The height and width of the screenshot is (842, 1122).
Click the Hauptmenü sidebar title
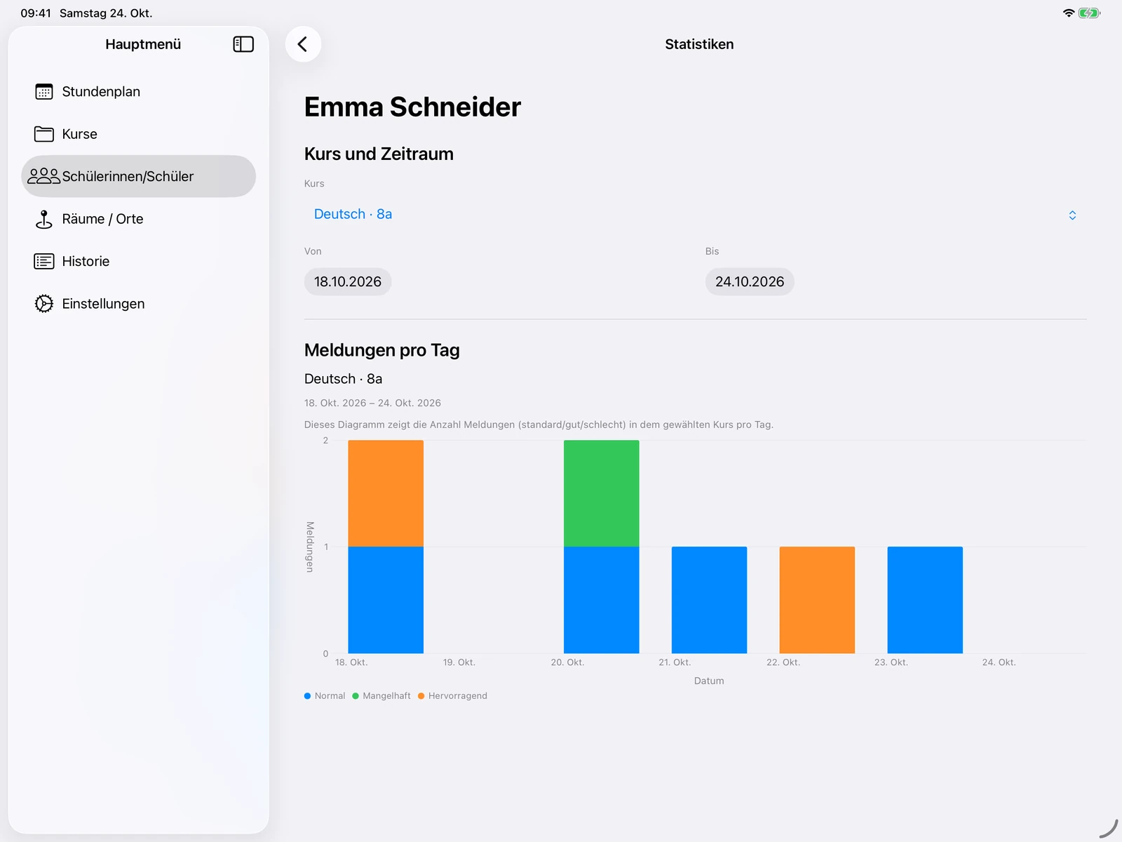point(143,44)
